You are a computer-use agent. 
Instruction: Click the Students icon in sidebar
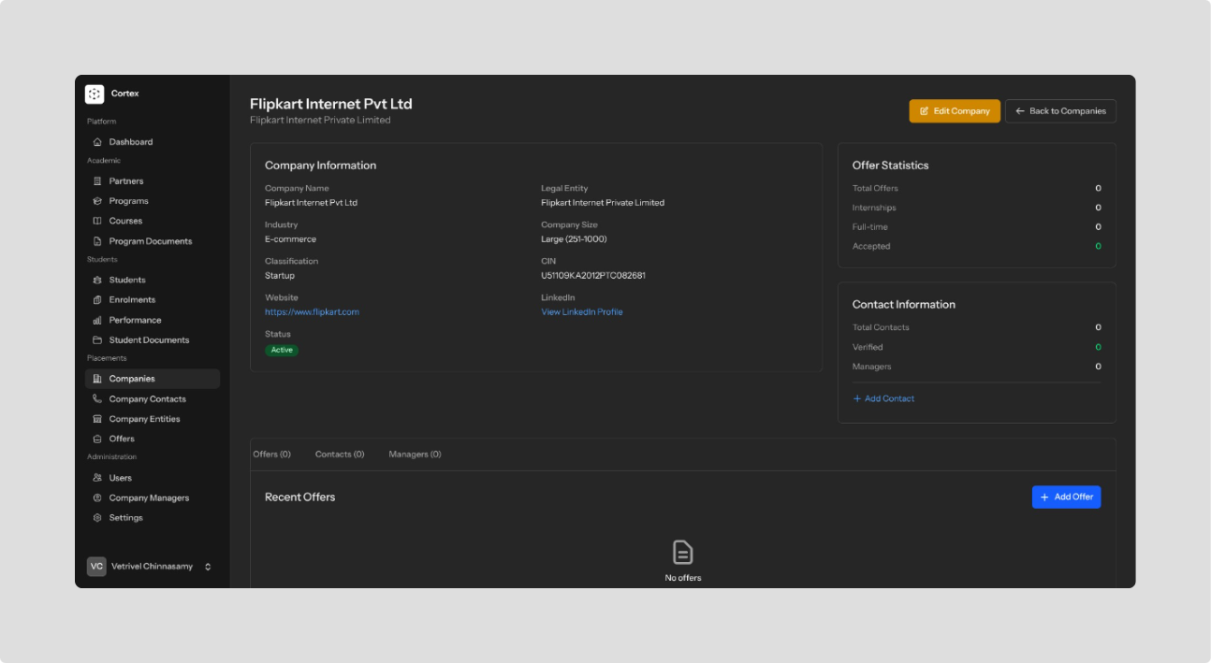click(x=97, y=280)
